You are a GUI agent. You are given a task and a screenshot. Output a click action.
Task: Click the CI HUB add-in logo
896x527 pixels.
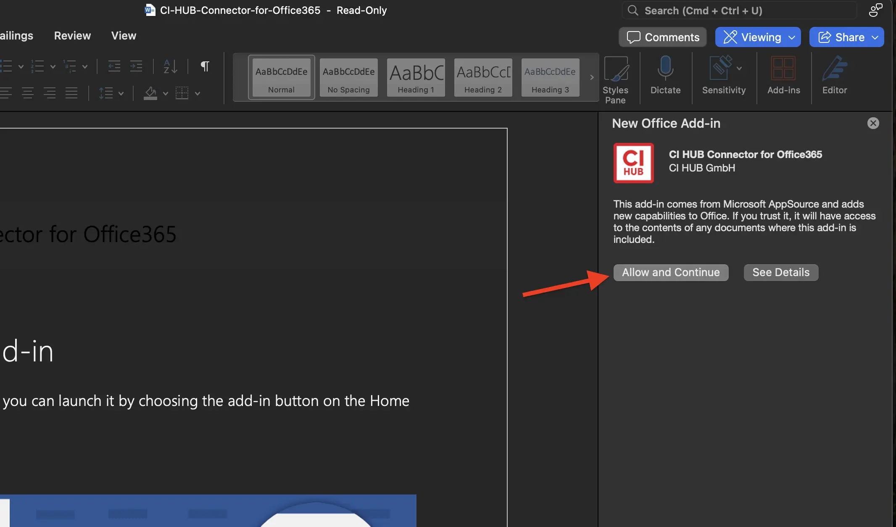click(x=633, y=163)
